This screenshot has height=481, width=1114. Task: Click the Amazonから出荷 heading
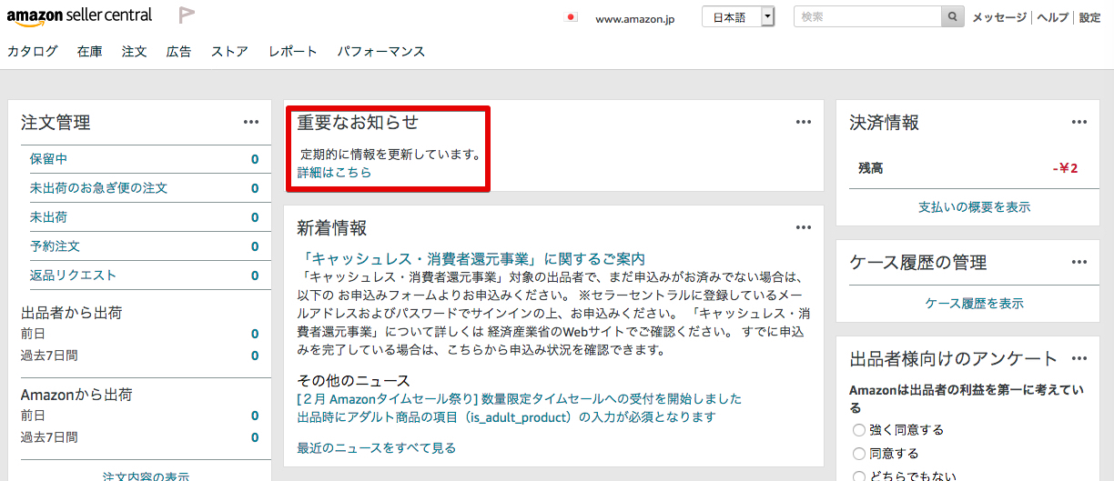[x=76, y=395]
